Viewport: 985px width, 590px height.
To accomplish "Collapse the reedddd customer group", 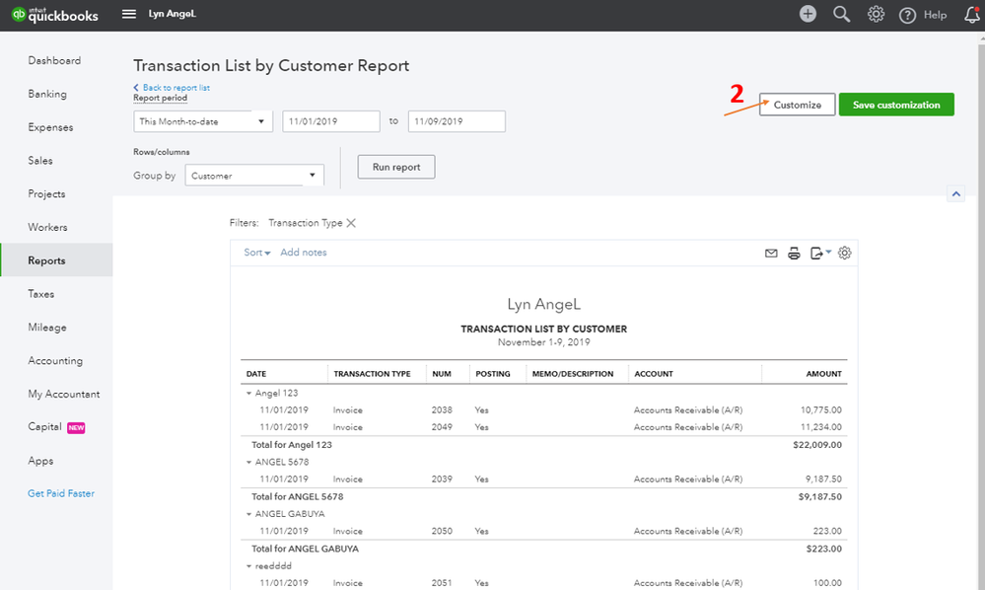I will (x=248, y=566).
